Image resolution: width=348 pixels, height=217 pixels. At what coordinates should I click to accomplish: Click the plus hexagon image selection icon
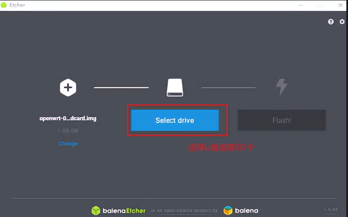click(x=68, y=87)
